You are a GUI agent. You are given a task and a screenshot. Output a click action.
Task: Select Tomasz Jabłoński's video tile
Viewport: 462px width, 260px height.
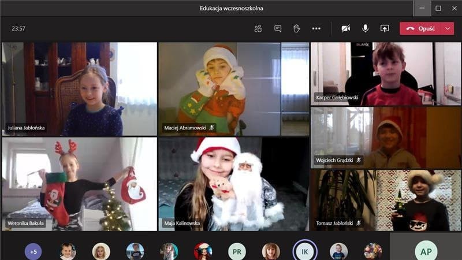coord(386,200)
